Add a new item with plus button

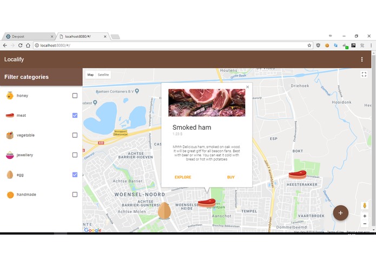tap(340, 213)
